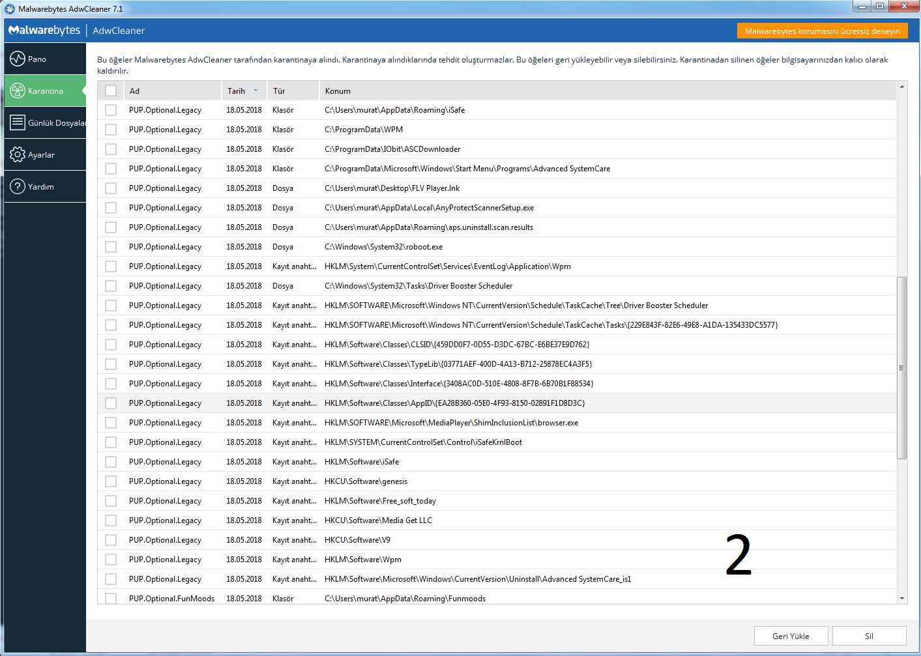
Task: Open the Pano tab
Action: click(x=45, y=59)
